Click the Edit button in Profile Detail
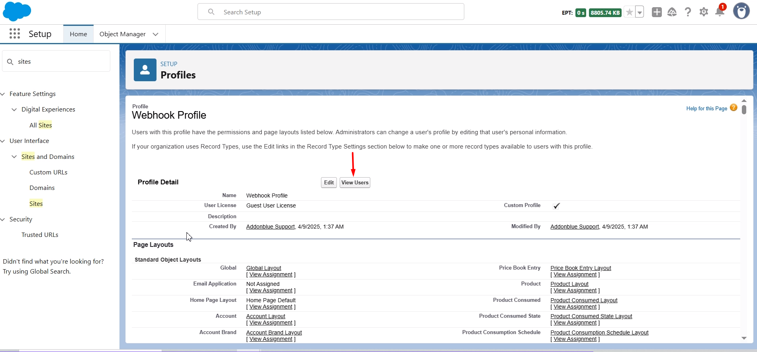This screenshot has width=757, height=352. pos(329,182)
